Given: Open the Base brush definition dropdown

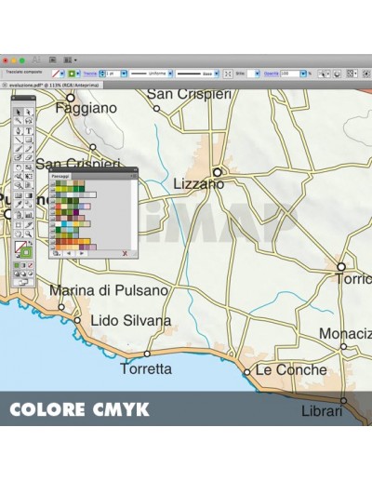Looking at the screenshot, I should [217, 73].
